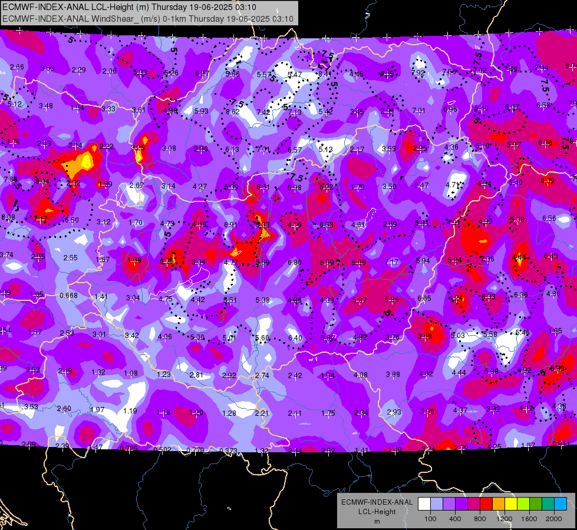Click the map value 4.62
Screen dimensions: 577x530
coord(426,374)
